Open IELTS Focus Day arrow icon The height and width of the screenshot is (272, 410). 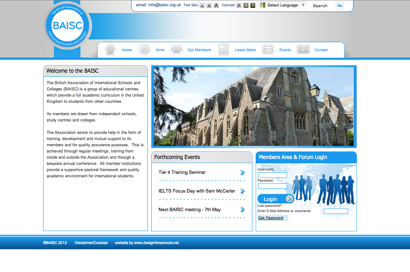click(x=243, y=191)
